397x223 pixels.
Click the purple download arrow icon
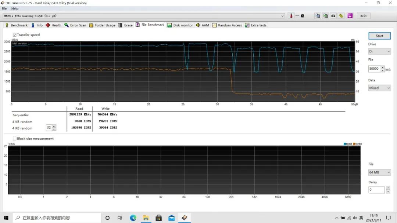pyautogui.click(x=350, y=16)
